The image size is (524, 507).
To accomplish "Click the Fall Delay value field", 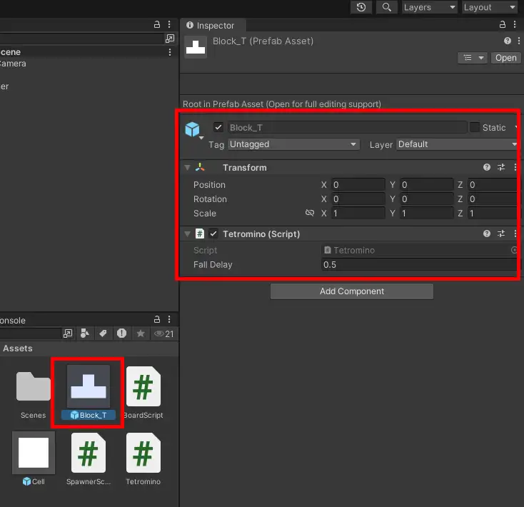I will pos(418,265).
